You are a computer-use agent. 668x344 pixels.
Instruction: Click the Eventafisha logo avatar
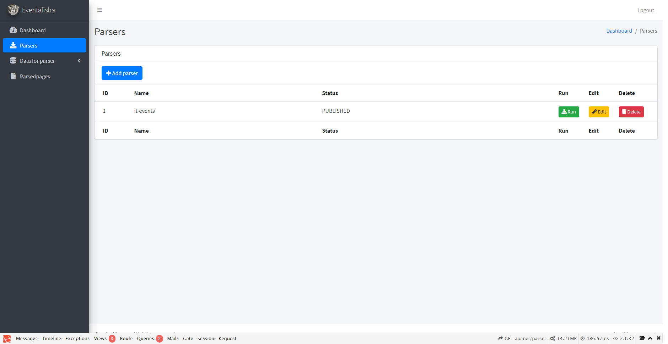(x=13, y=10)
